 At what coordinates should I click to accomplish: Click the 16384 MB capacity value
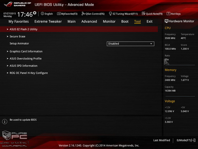coord(170,91)
